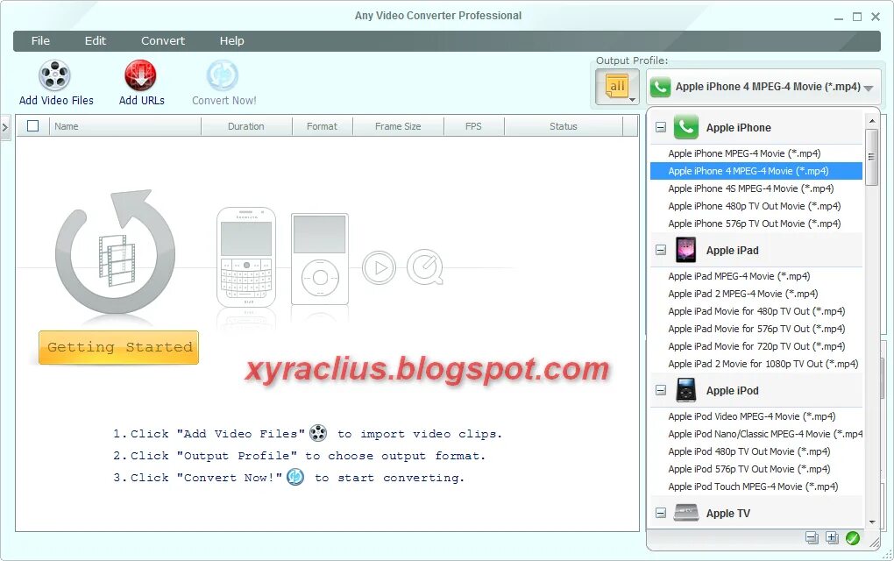Click the Apple TV group header label
894x561 pixels.
pos(728,513)
